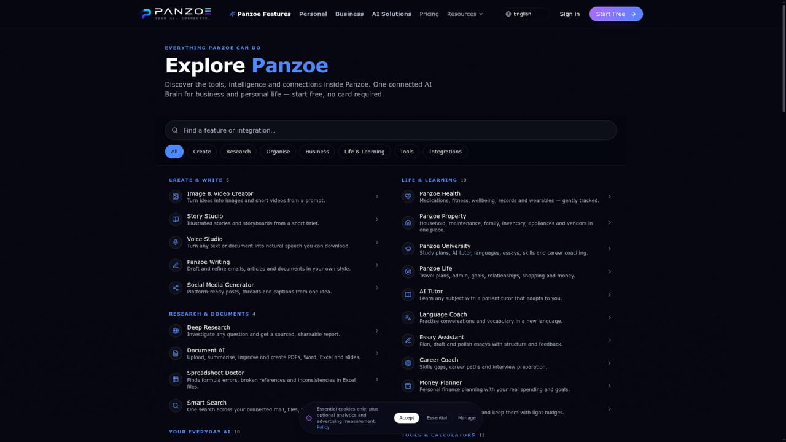
Task: Click the Panzoe Property house icon
Action: point(408,223)
